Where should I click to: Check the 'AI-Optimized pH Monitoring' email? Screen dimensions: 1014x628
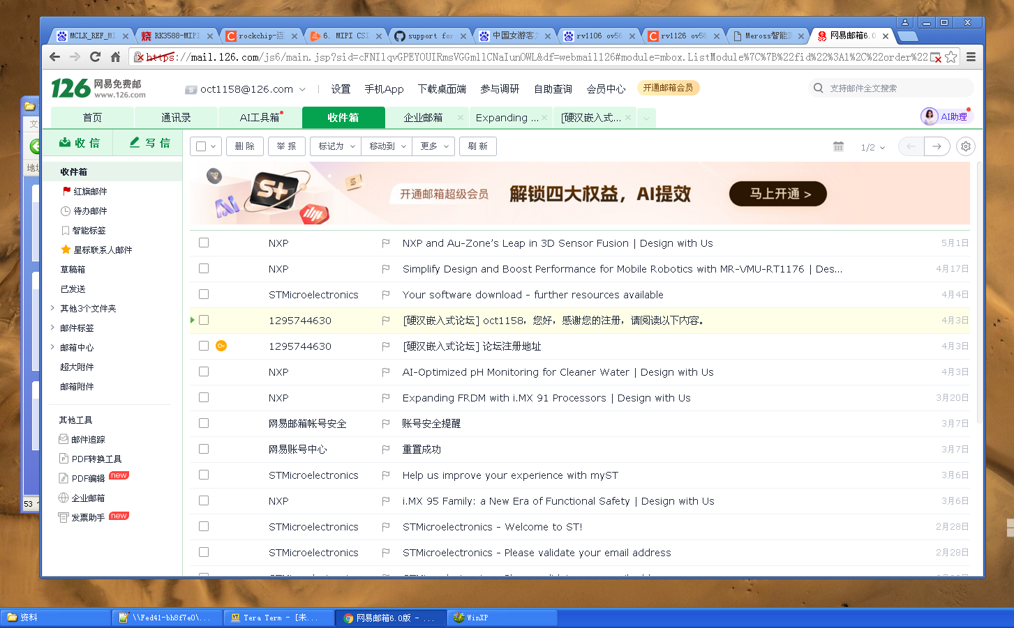pos(204,372)
